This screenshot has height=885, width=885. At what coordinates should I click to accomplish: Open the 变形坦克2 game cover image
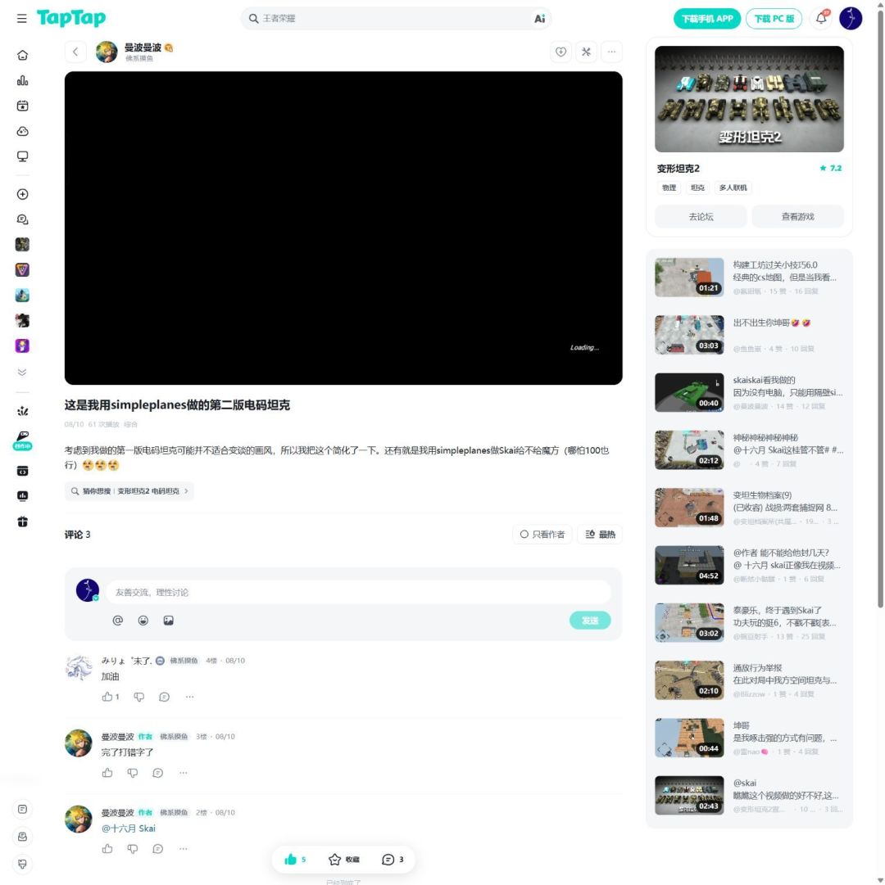[749, 99]
